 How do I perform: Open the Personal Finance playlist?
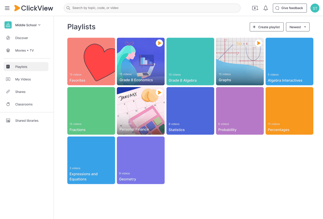pos(141,111)
